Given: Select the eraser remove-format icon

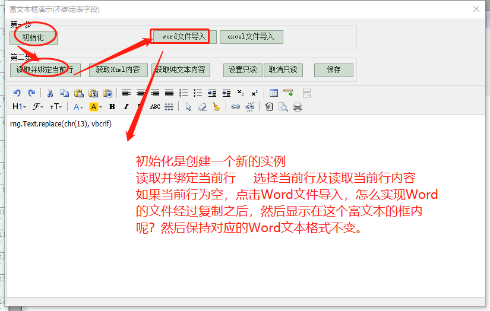Looking at the screenshot, I should (x=203, y=107).
